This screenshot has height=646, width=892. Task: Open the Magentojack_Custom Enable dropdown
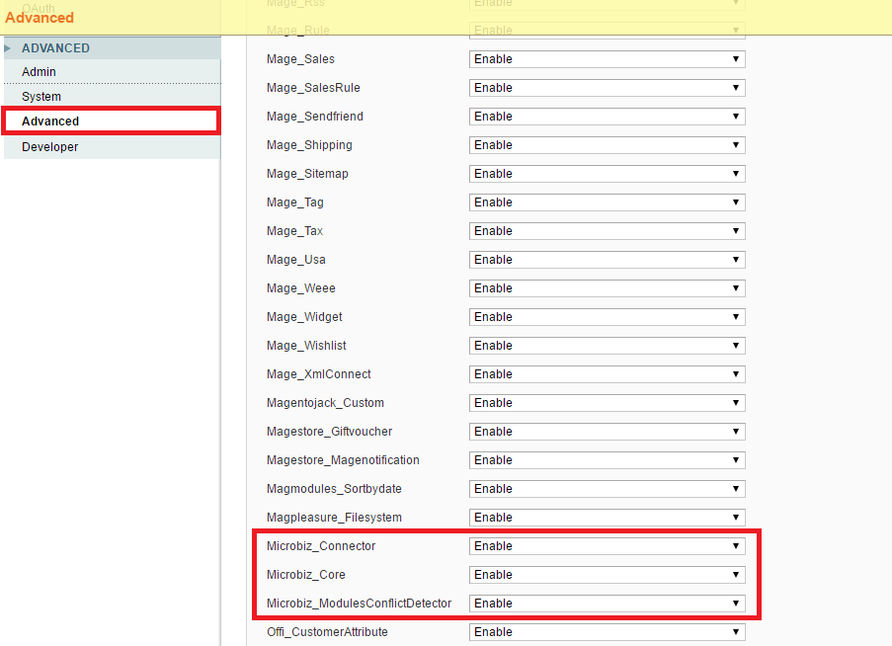coord(607,403)
